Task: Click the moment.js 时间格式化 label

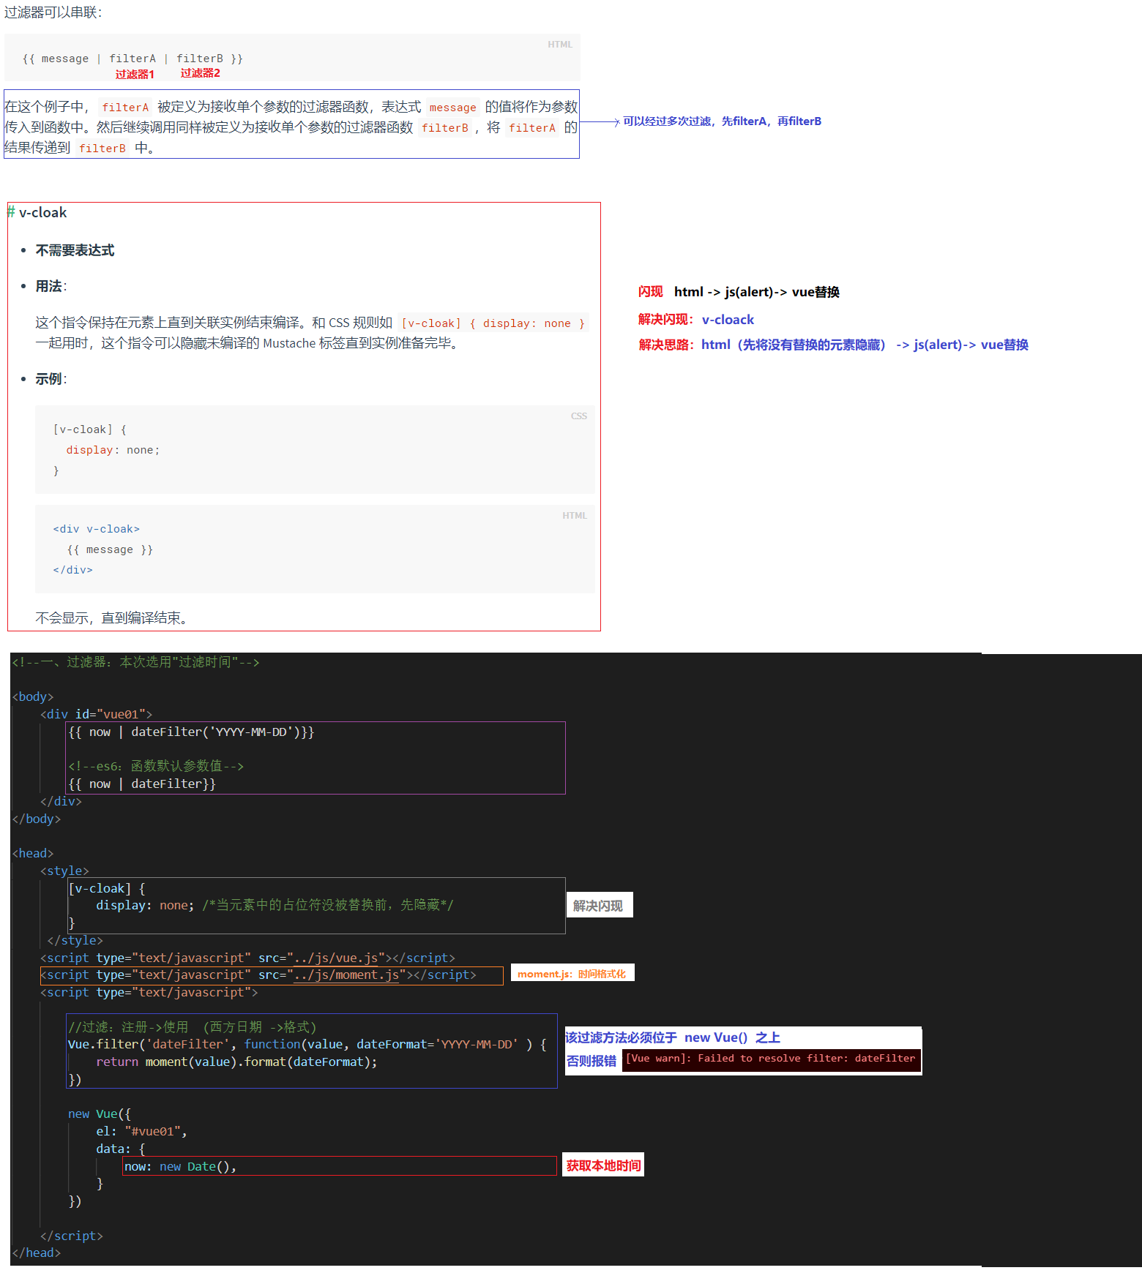Action: 571,974
